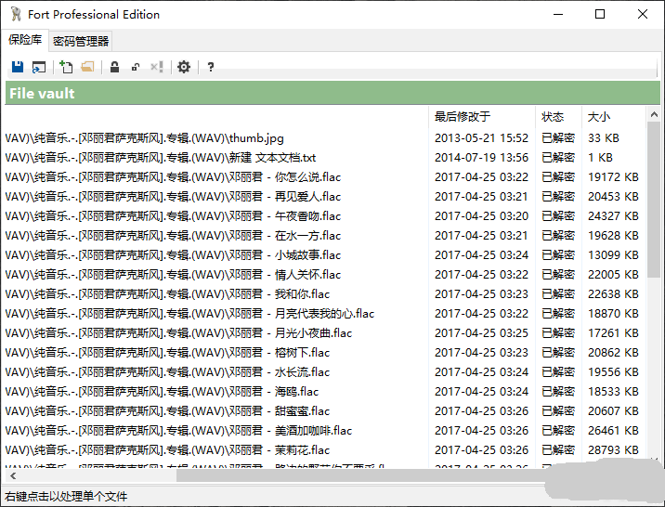This screenshot has height=507, width=665.
Task: Click the save (floppy disk) toolbar icon
Action: click(x=18, y=67)
